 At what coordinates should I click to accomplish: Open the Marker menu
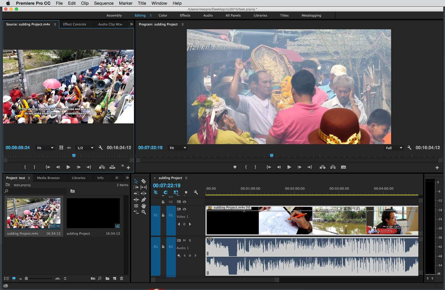tap(126, 3)
